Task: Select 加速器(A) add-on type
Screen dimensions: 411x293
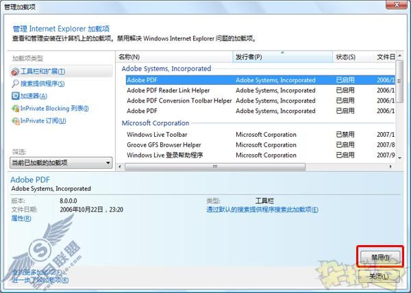Action: (x=34, y=96)
